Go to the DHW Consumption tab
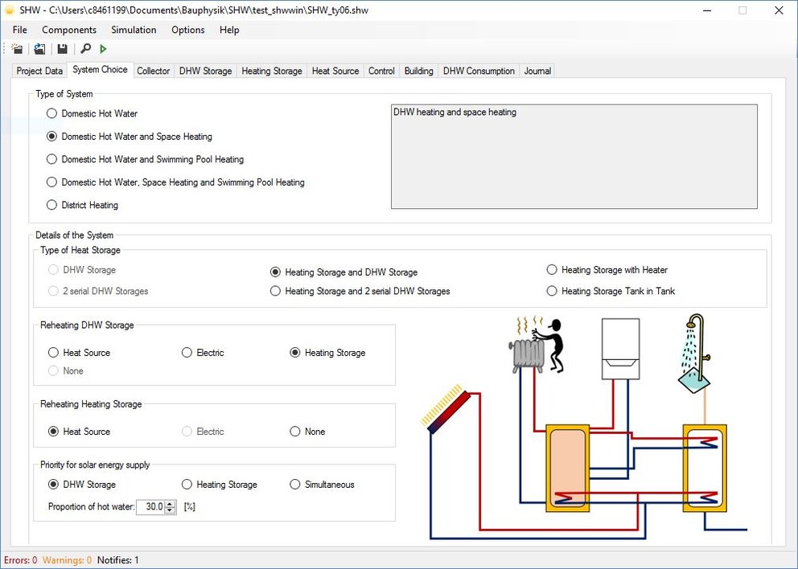 479,71
